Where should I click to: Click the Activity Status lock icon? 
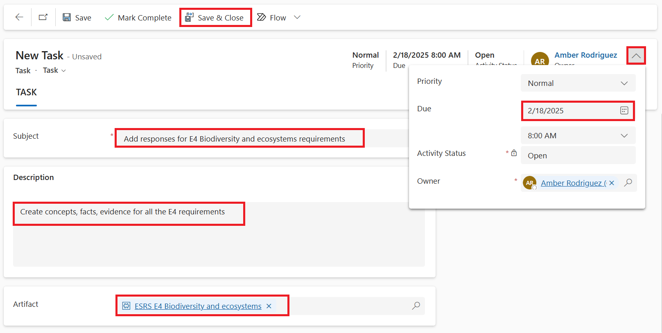514,153
